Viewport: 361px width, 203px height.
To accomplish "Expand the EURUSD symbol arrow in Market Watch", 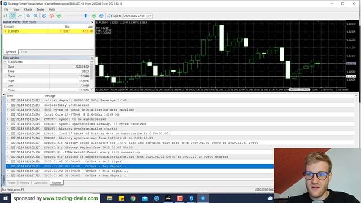I will [x=5, y=32].
